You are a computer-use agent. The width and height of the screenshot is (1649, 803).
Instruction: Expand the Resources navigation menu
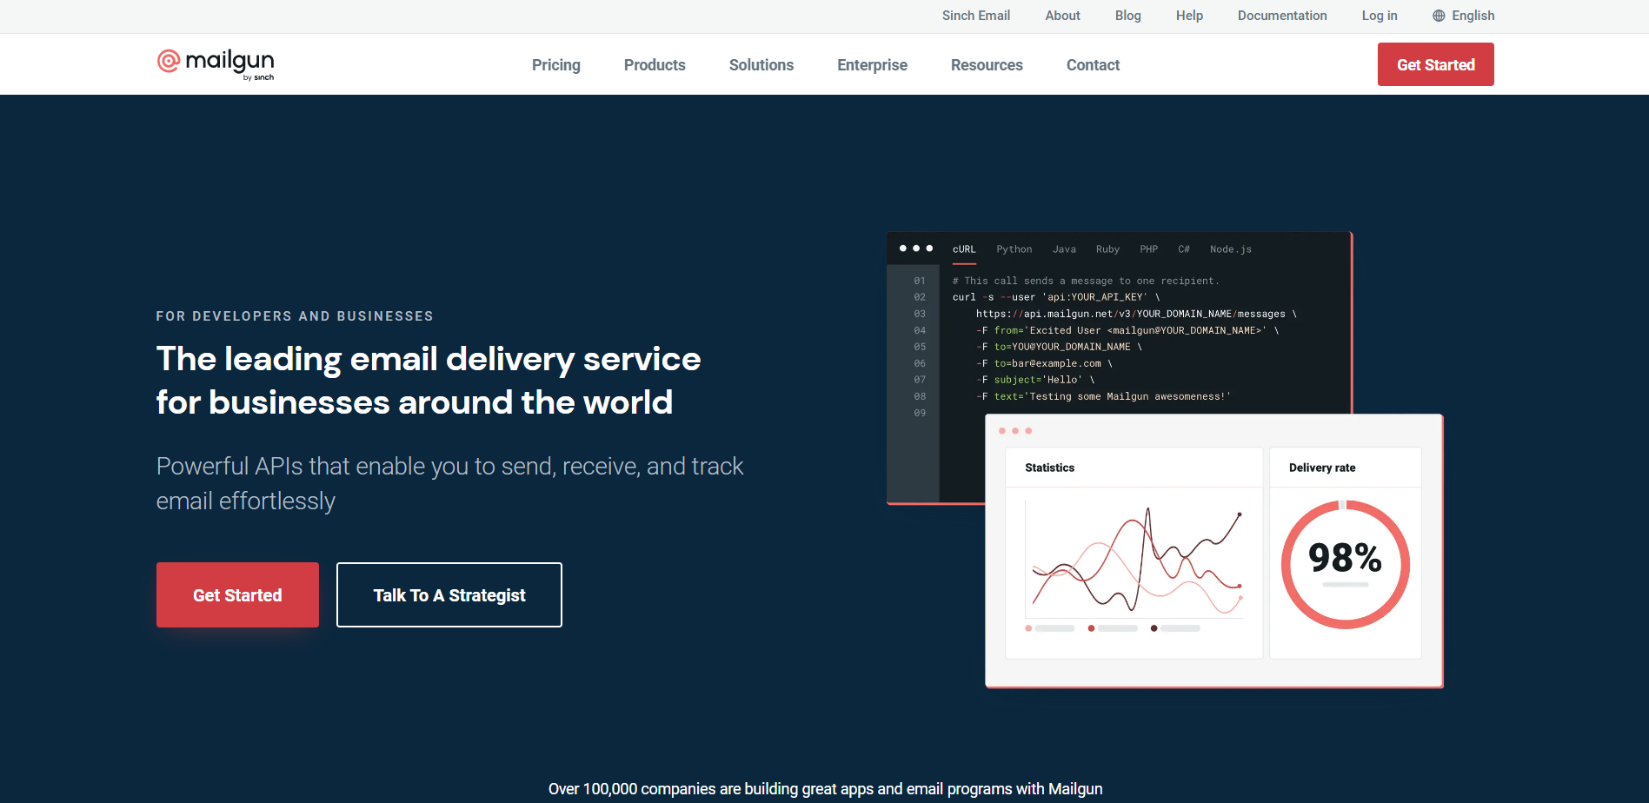coord(986,65)
